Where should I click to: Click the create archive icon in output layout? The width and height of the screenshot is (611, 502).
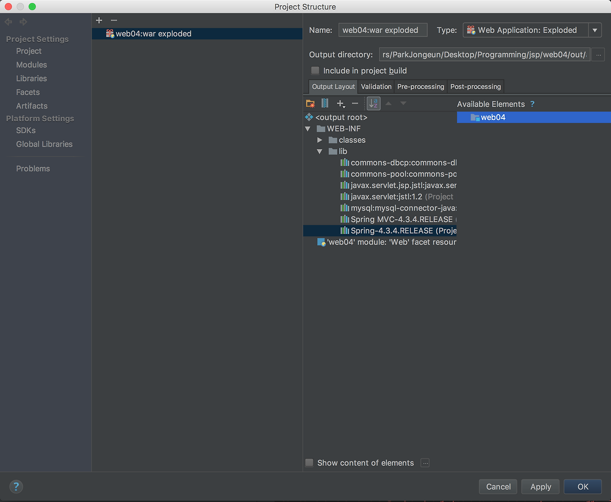(x=325, y=103)
